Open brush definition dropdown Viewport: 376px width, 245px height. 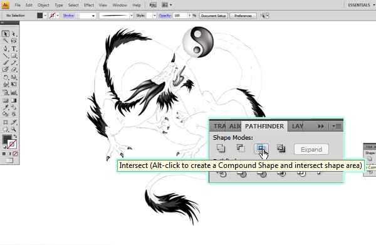click(x=132, y=16)
